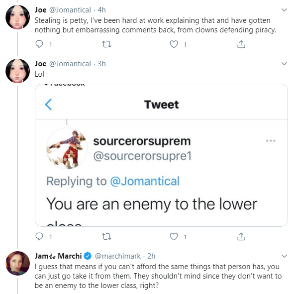This screenshot has width=294, height=294.
Task: Open options chevron on Joe's 4h tweet
Action: tap(284, 10)
